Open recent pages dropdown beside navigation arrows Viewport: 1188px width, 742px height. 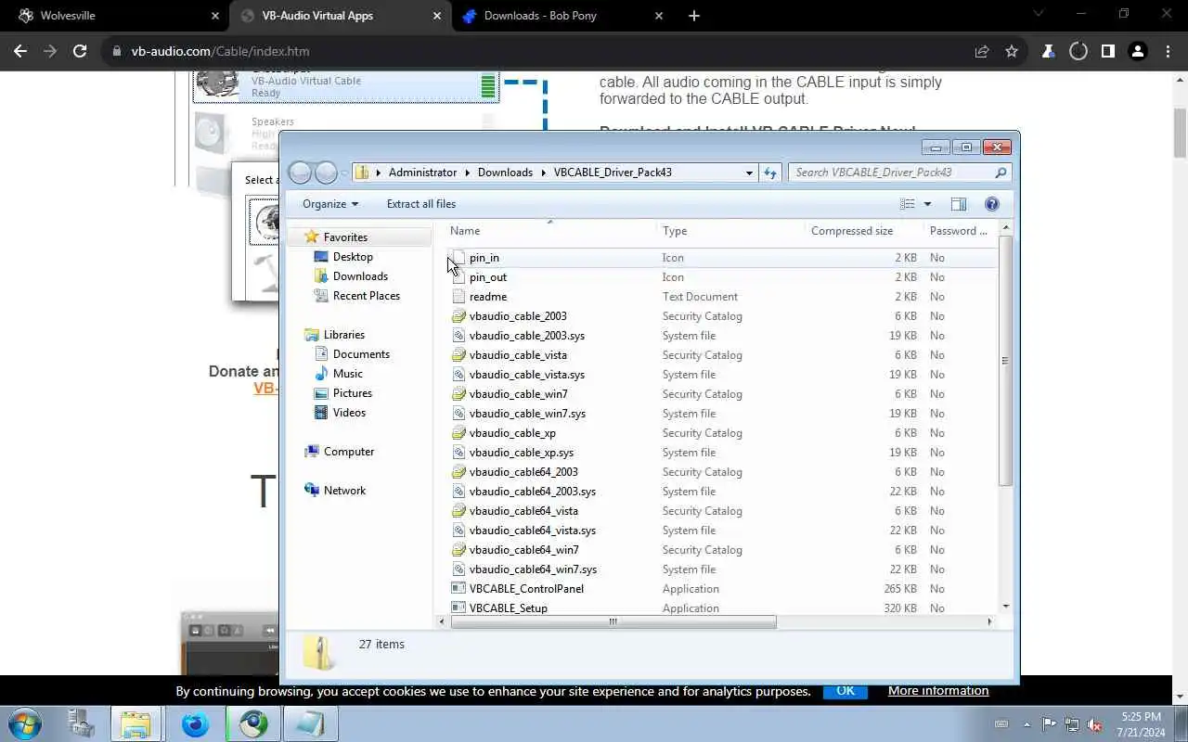tap(344, 173)
